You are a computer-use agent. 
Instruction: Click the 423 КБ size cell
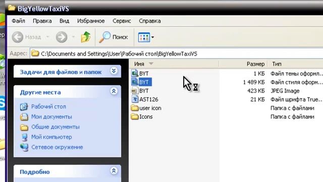[x=256, y=91]
